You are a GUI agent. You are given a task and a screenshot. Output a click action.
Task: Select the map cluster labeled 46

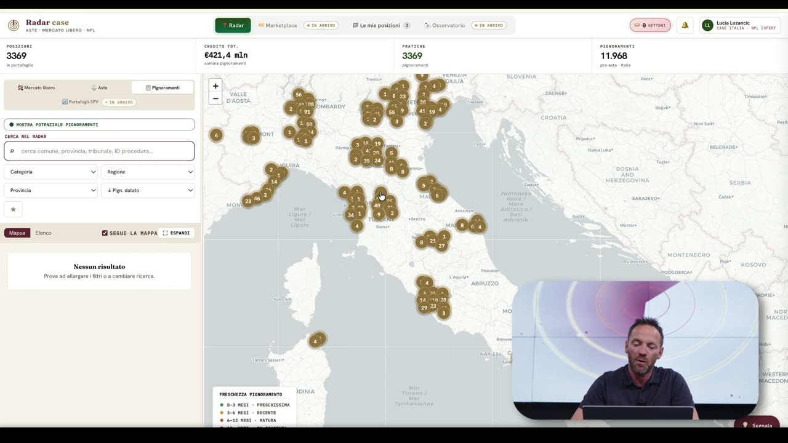coord(257,198)
